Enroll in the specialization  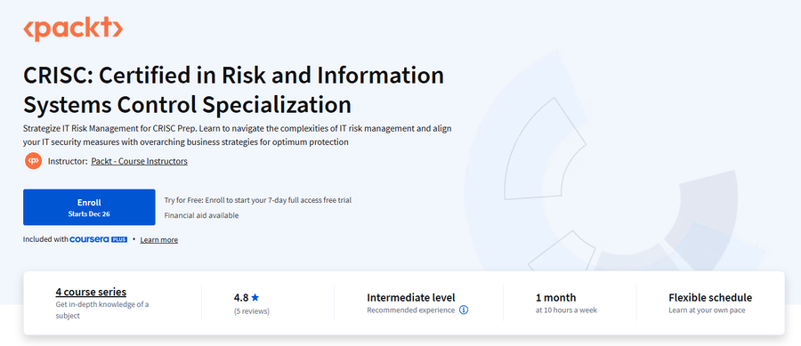click(89, 207)
